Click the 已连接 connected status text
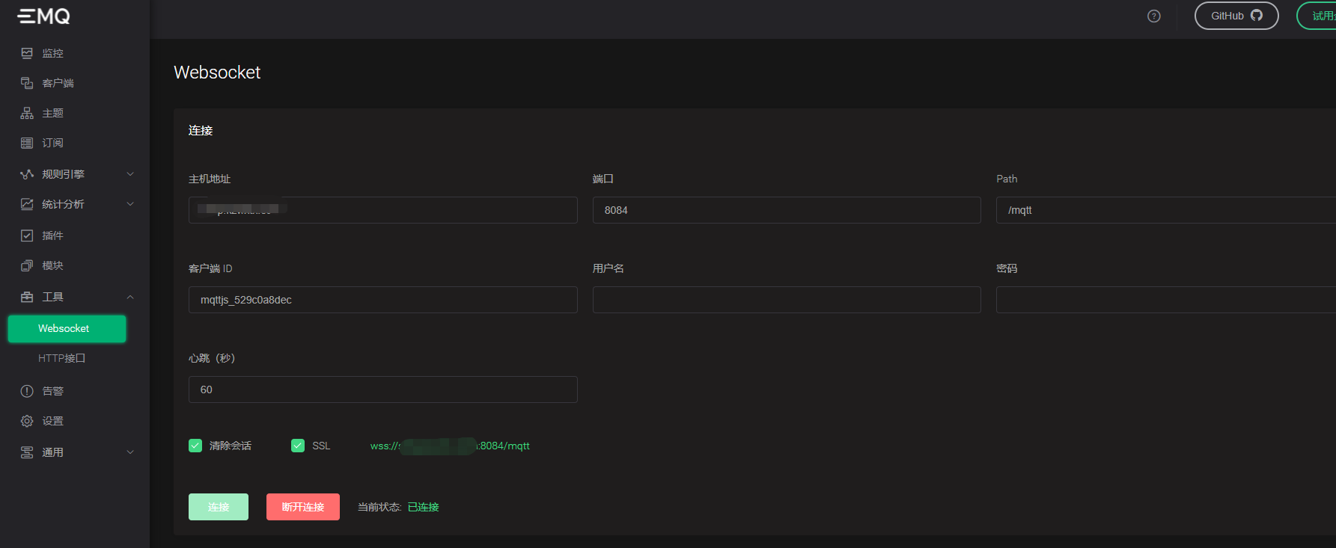 pos(424,507)
